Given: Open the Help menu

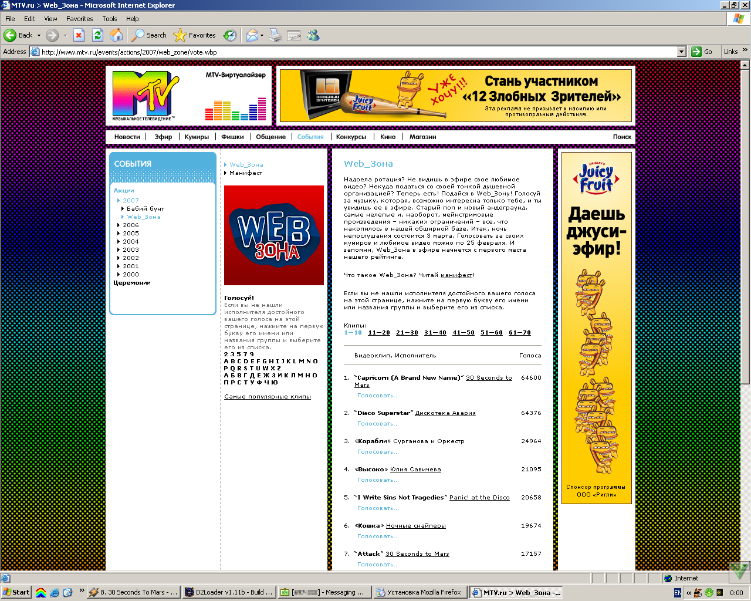Looking at the screenshot, I should 133,19.
